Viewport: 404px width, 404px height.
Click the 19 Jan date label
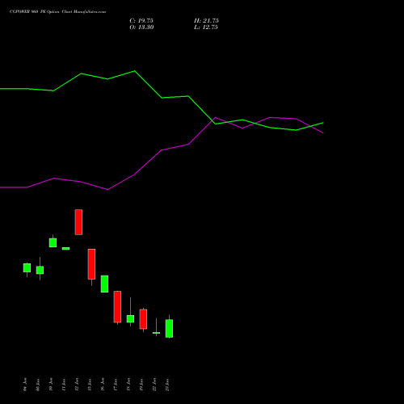pos(141,385)
